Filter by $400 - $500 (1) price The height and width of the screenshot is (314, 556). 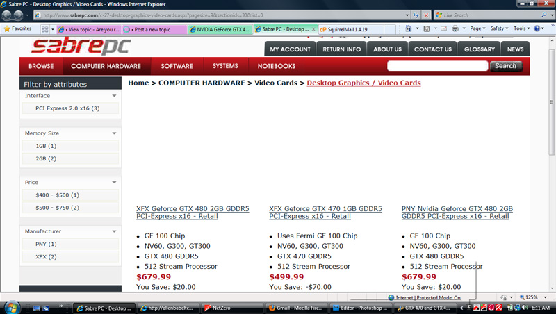[x=70, y=195]
